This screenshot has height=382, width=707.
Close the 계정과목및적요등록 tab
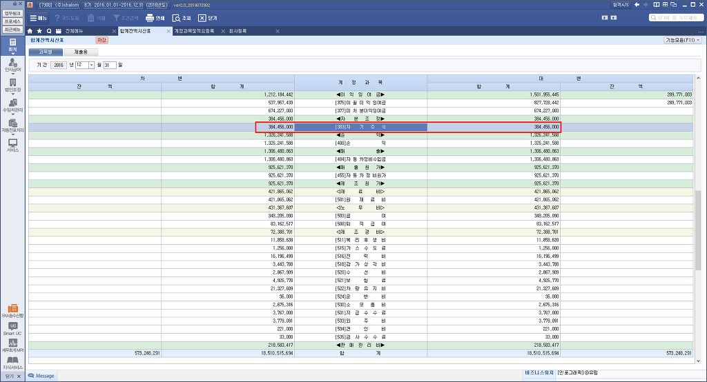point(223,31)
